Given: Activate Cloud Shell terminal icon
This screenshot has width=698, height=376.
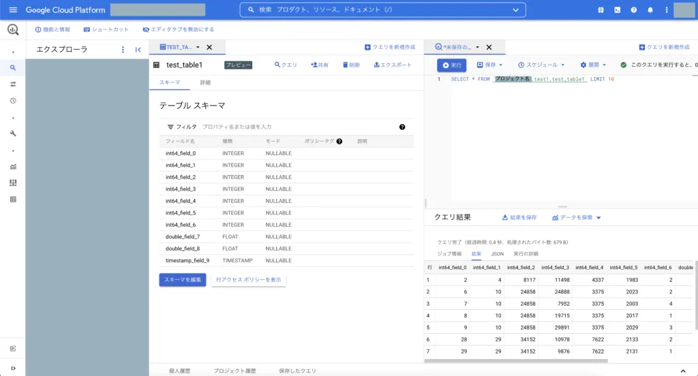Looking at the screenshot, I should (617, 10).
